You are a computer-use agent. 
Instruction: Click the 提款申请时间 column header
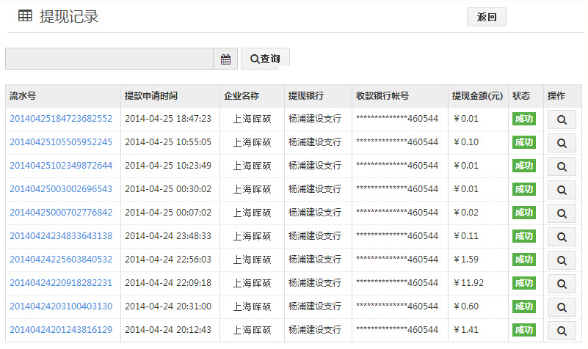tap(150, 96)
